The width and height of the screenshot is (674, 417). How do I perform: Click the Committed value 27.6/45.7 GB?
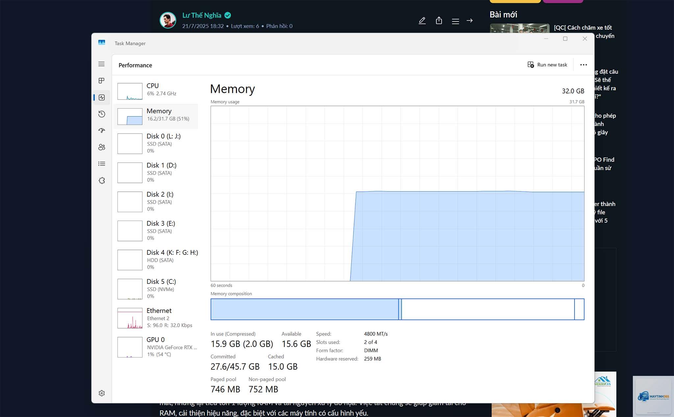point(235,367)
